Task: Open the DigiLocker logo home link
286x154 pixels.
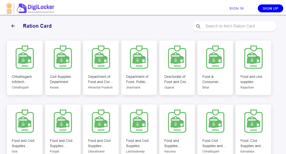Action: (35, 8)
